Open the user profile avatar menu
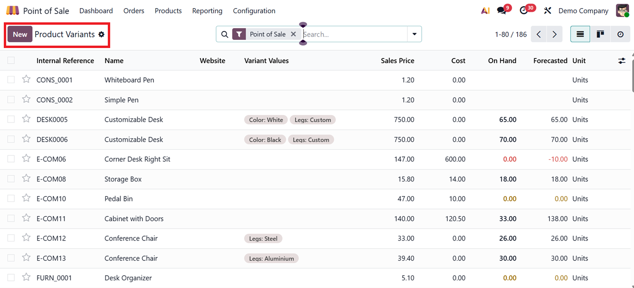Screen dimensions: 634x288 pyautogui.click(x=622, y=10)
